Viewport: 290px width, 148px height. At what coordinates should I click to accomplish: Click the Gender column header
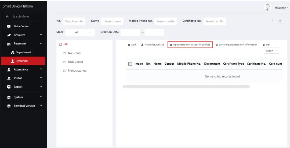(169, 64)
